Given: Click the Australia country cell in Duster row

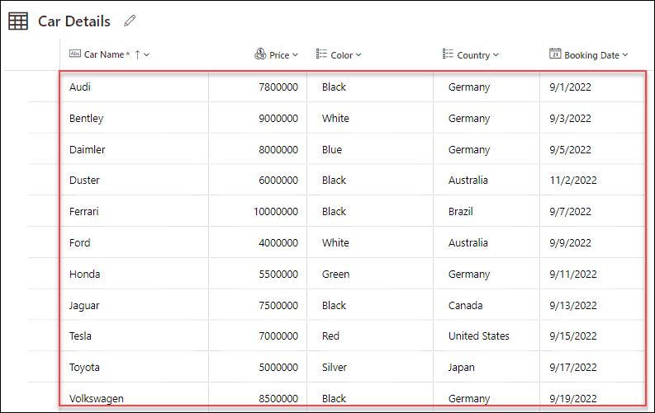Looking at the screenshot, I should point(487,180).
